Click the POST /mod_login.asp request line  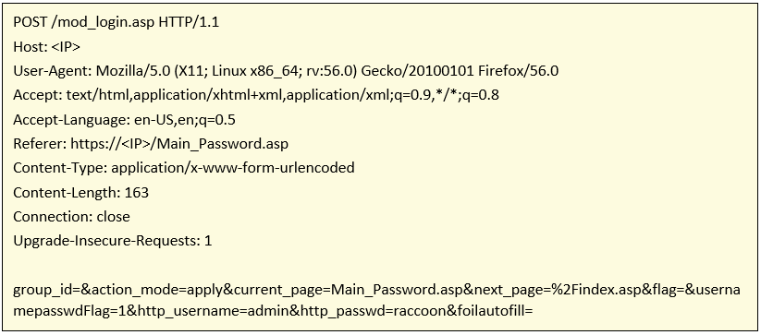tap(116, 22)
